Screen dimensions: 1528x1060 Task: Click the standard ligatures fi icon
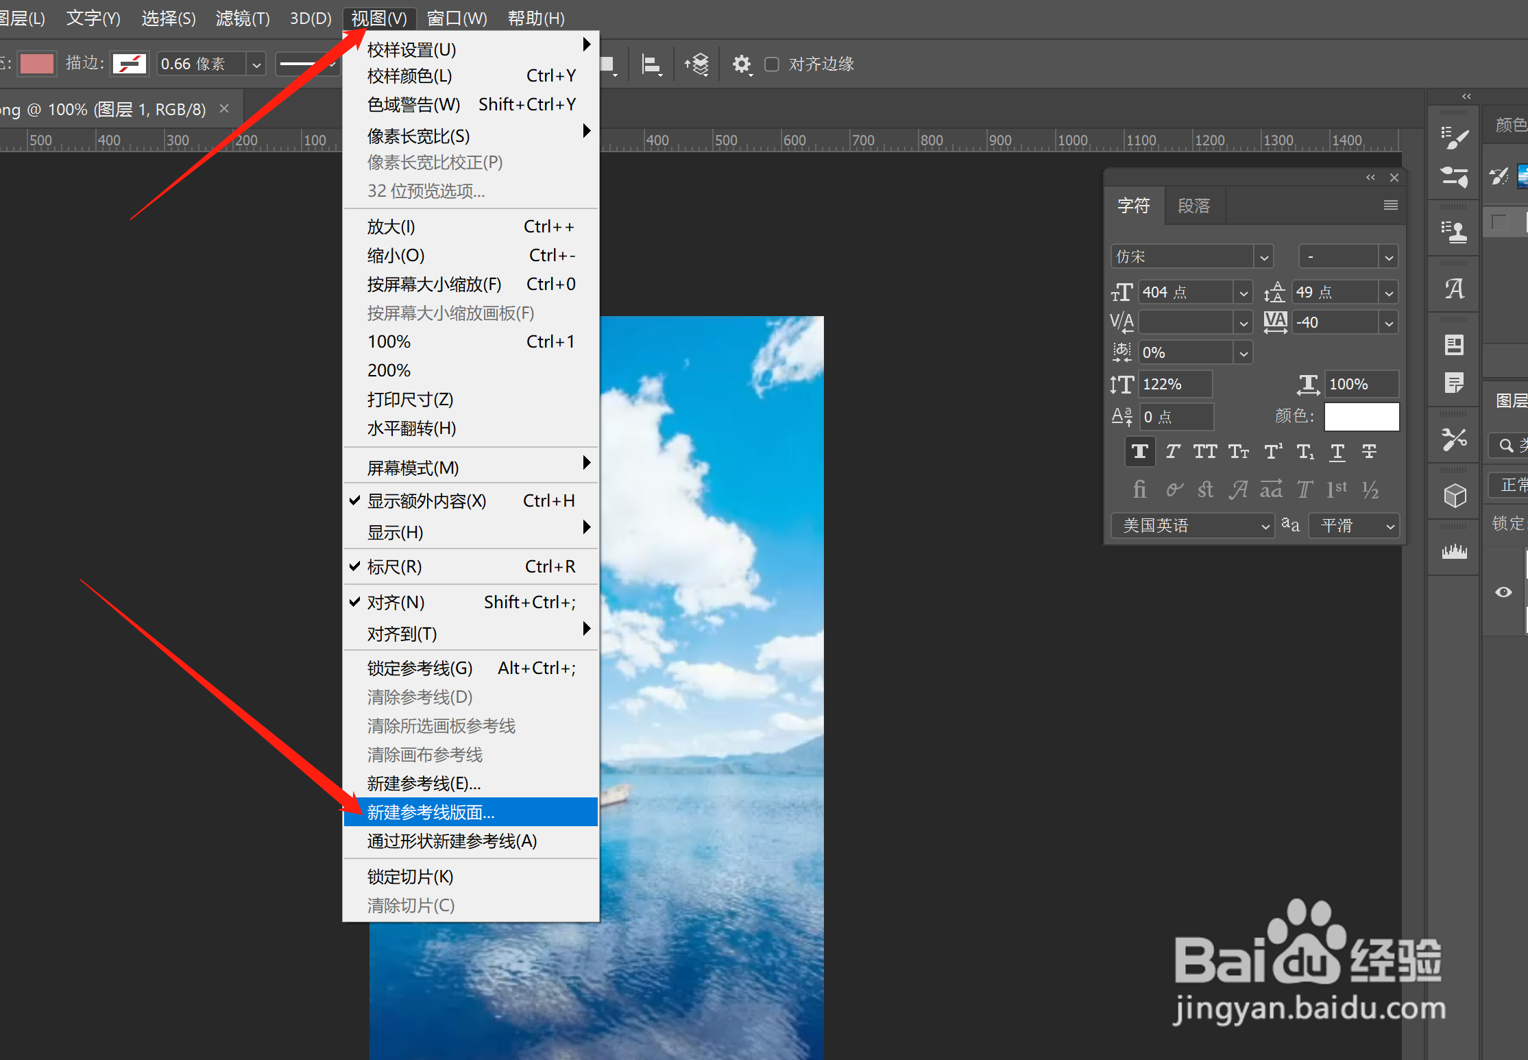[x=1139, y=489]
